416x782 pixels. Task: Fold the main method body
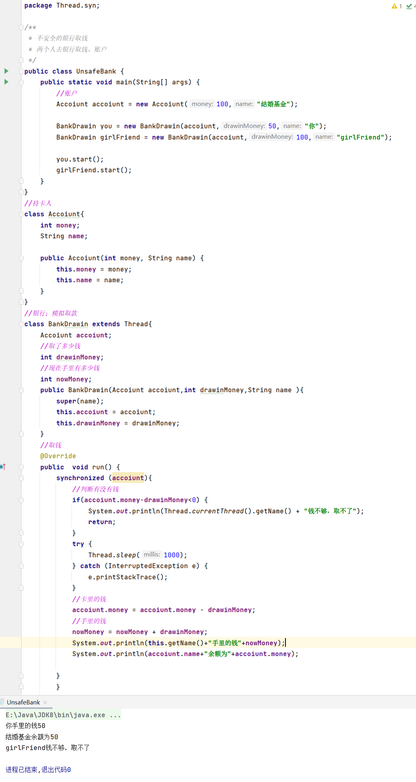tap(21, 82)
